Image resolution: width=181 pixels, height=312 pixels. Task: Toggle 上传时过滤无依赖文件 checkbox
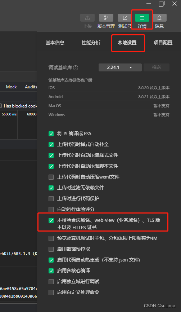(51, 188)
